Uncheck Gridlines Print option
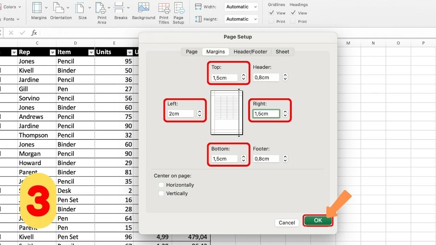Viewport: 436px width, 245px height. [271, 21]
